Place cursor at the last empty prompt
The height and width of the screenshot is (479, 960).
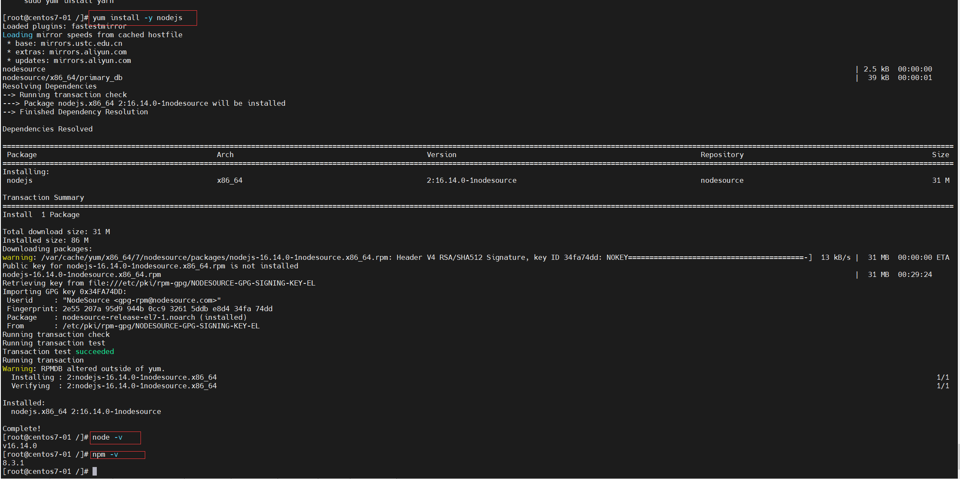(95, 471)
